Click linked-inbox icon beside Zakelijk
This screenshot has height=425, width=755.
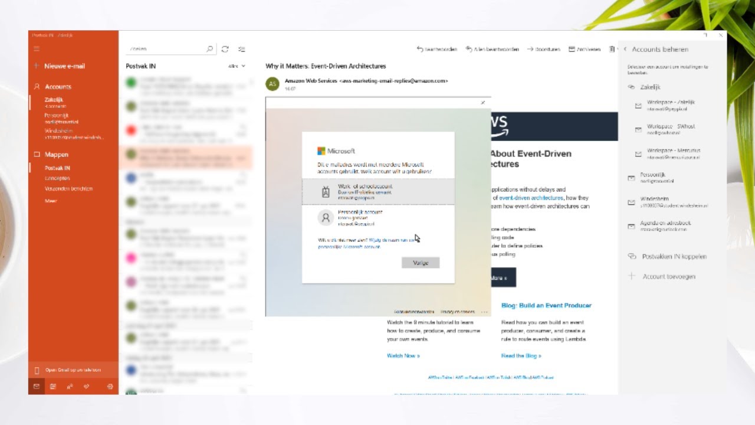(631, 87)
